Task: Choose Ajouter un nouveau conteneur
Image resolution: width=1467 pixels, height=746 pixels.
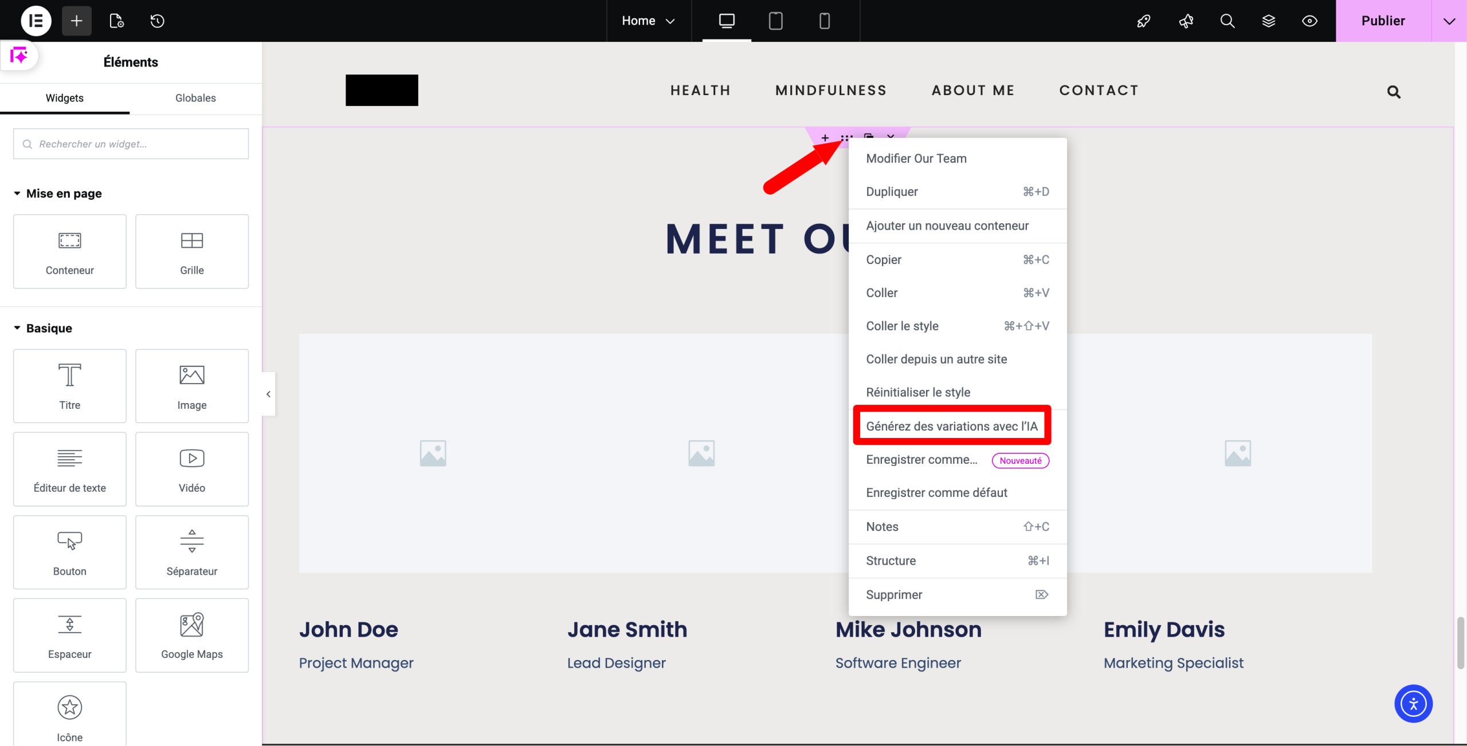Action: 957,226
